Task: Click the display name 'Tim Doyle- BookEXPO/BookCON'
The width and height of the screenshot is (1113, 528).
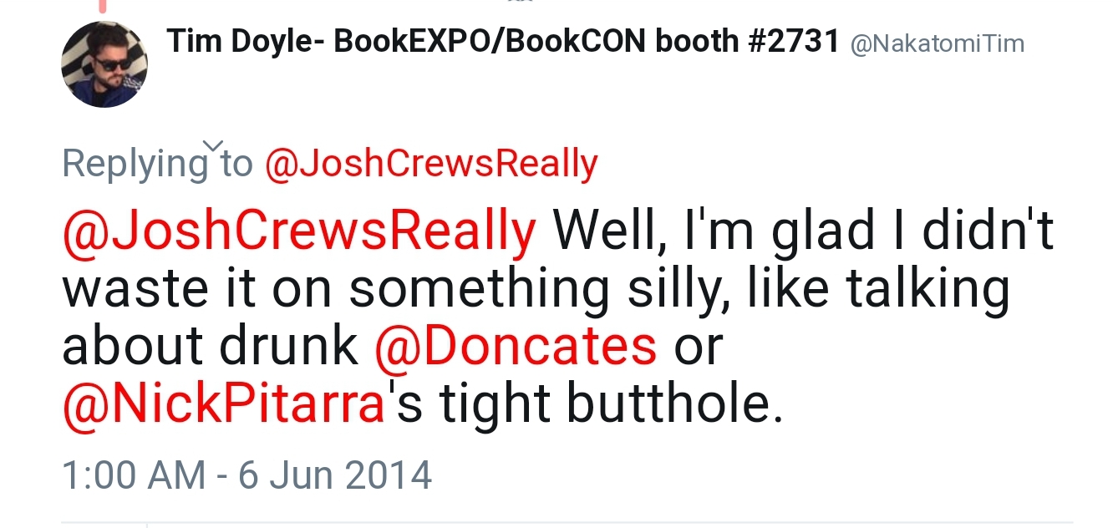Action: tap(407, 41)
